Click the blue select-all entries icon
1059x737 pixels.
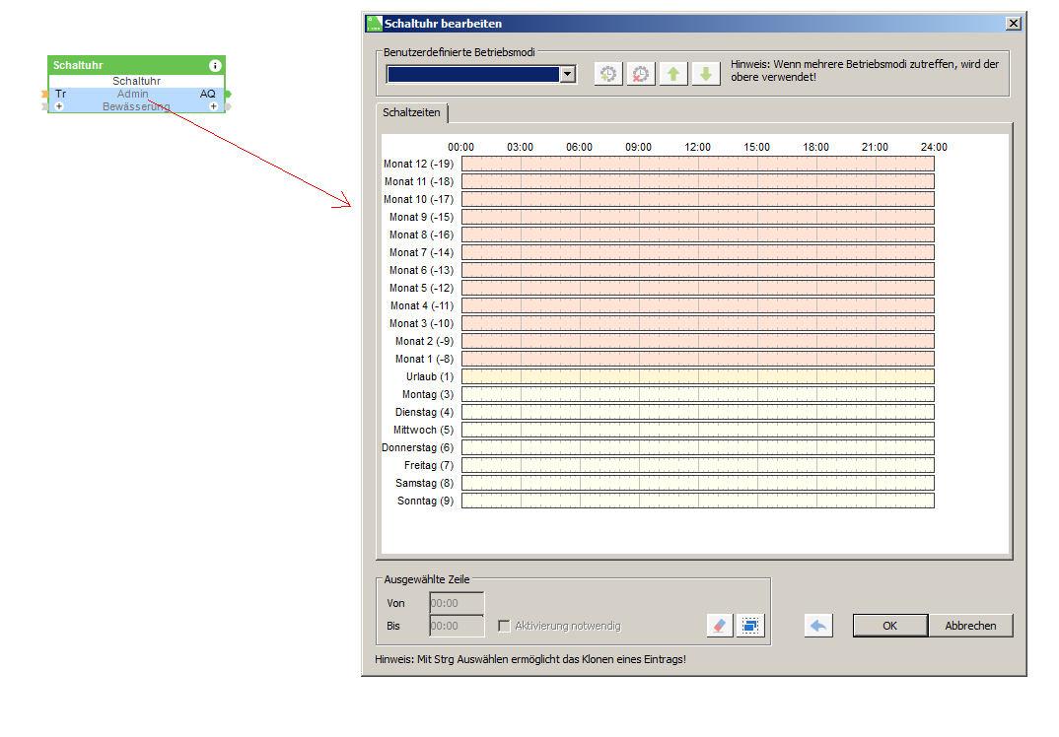tap(751, 626)
